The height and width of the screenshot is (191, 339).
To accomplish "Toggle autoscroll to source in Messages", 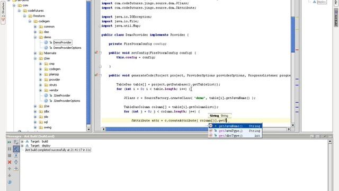I will pyautogui.click(x=16, y=169).
